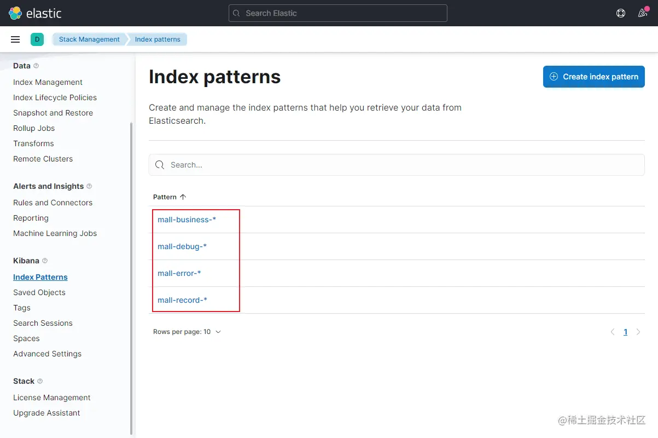The height and width of the screenshot is (438, 658).
Task: Click the Pattern column header
Action: (170, 197)
